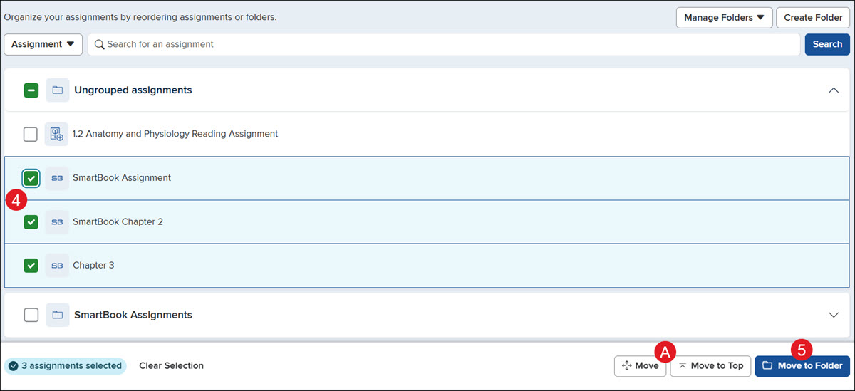Expand the SmartBook Assignments folder
Viewport: 855px width, 391px height.
[x=834, y=315]
